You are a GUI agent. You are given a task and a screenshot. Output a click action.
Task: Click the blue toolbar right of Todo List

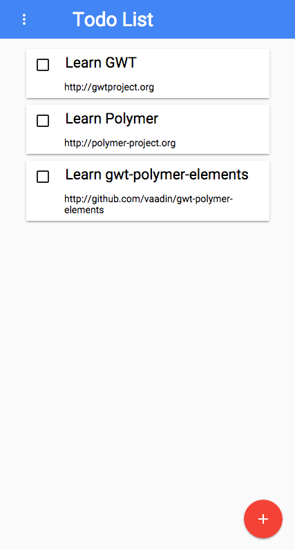coord(225,19)
